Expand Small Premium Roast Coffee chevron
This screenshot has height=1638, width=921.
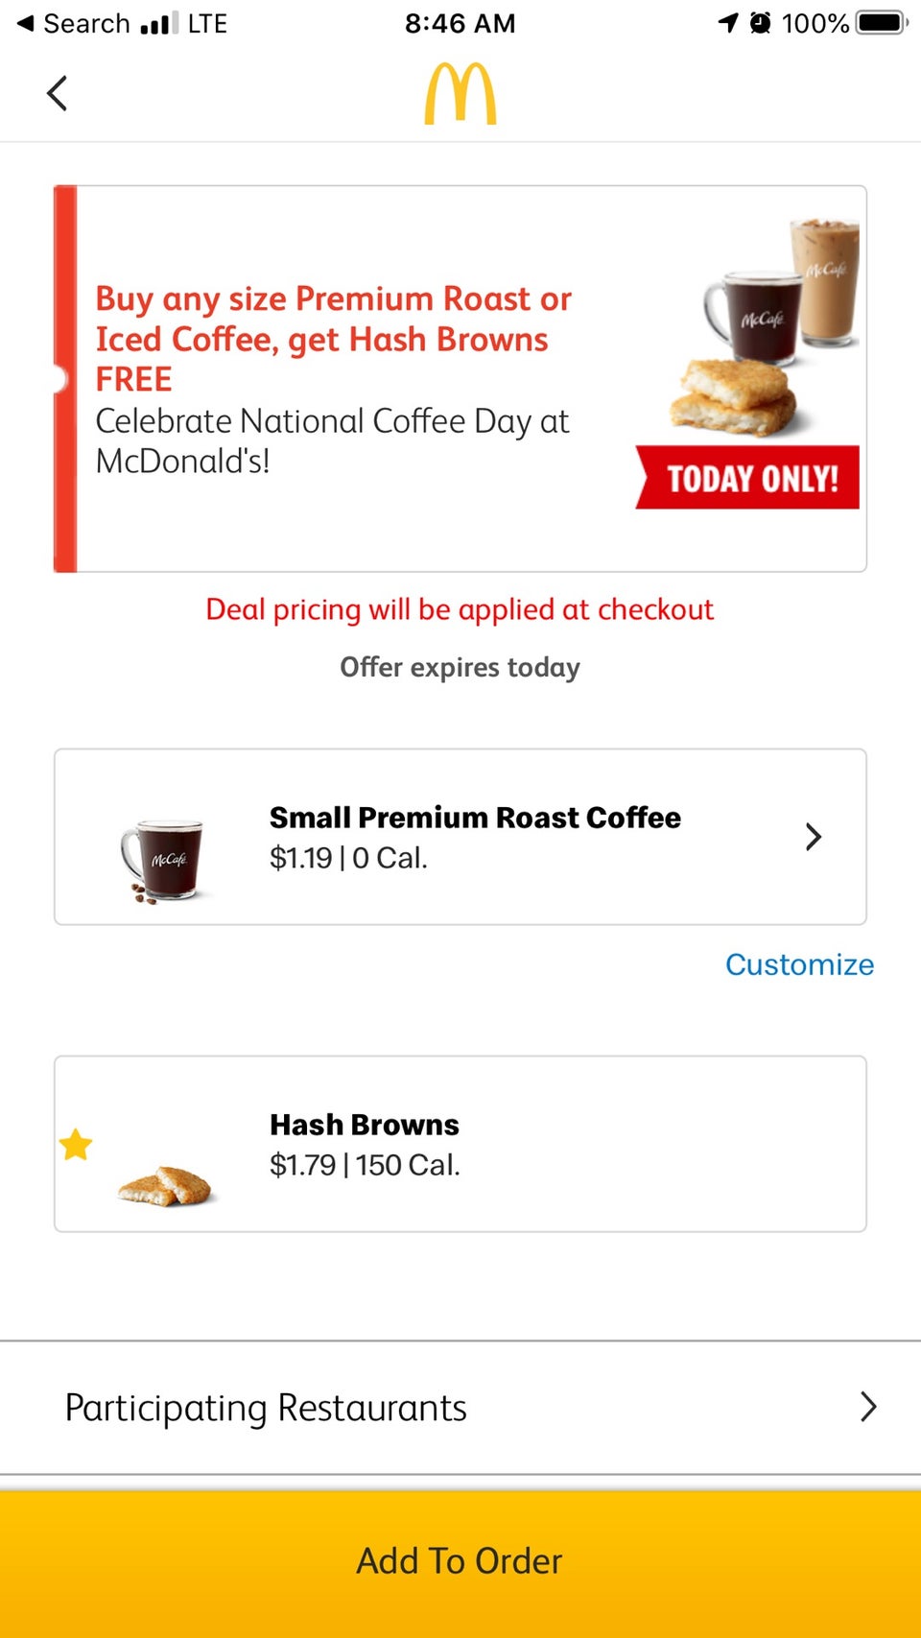[x=814, y=837]
